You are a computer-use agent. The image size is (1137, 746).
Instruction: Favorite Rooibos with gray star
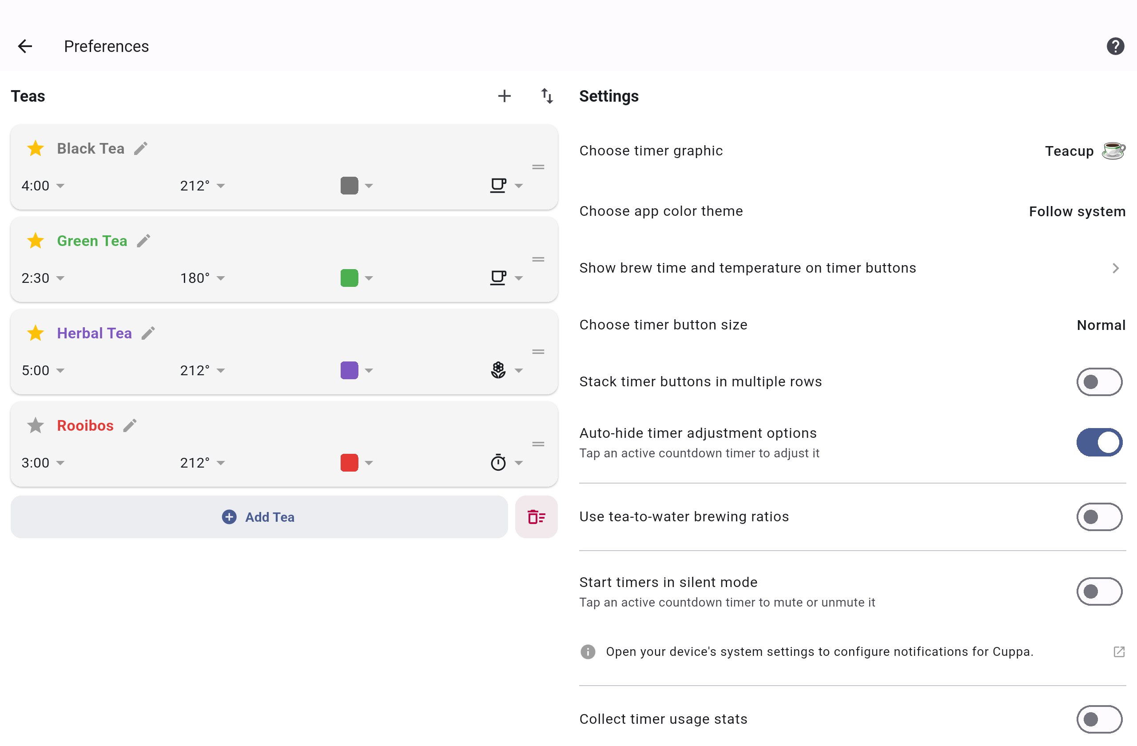(36, 425)
